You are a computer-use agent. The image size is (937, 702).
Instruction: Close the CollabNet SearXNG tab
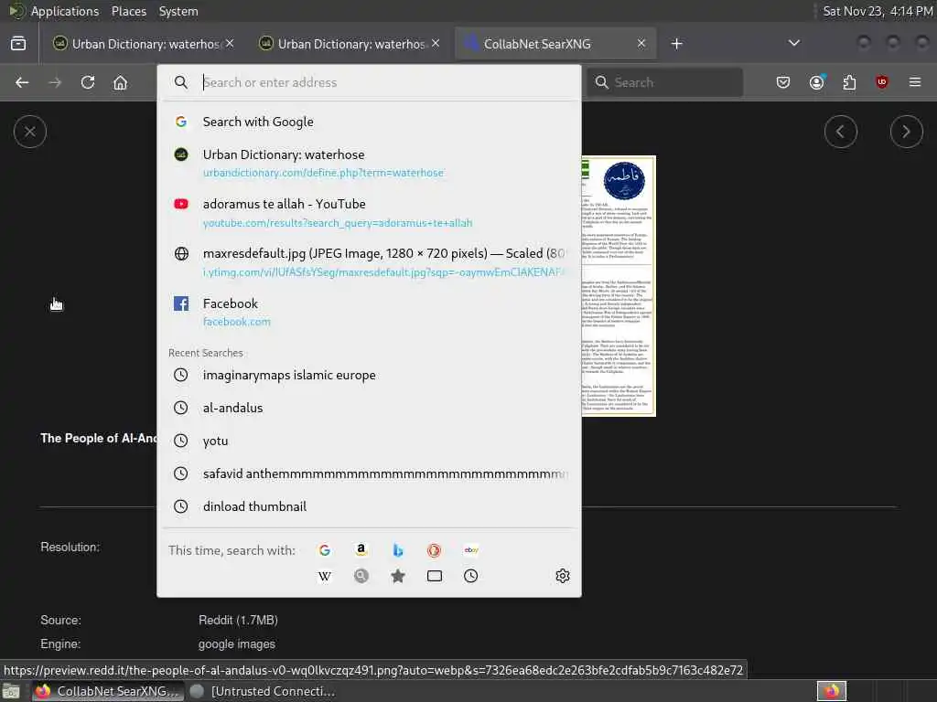click(641, 44)
